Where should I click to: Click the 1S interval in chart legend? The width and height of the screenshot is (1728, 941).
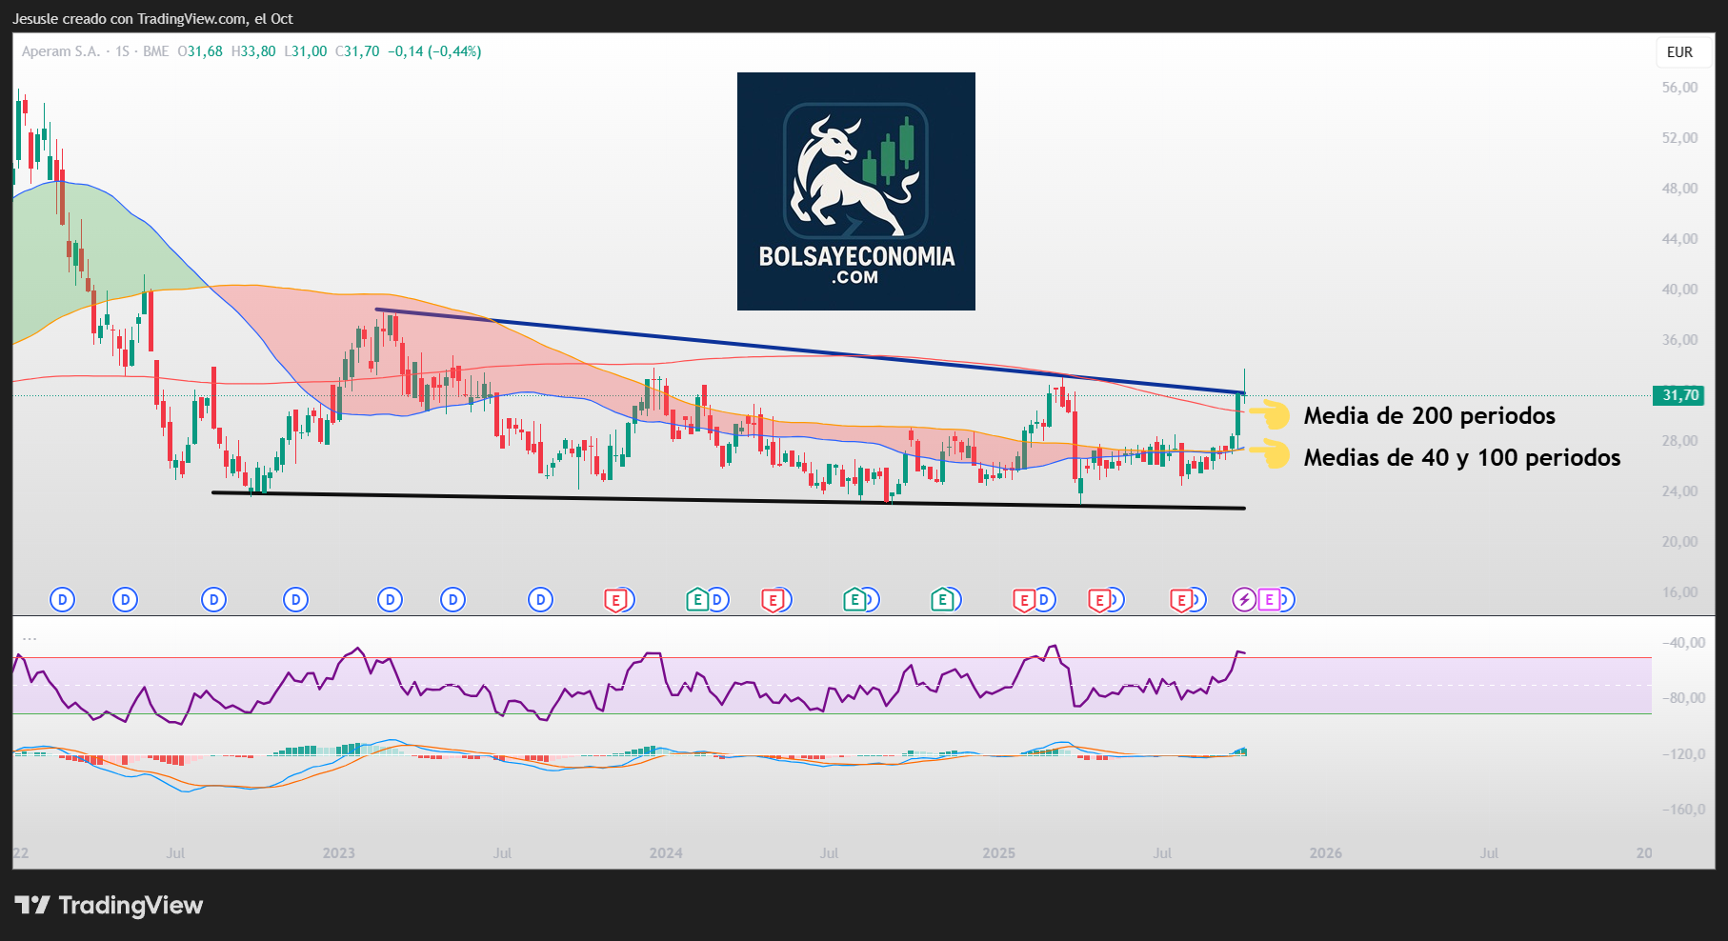click(x=122, y=51)
